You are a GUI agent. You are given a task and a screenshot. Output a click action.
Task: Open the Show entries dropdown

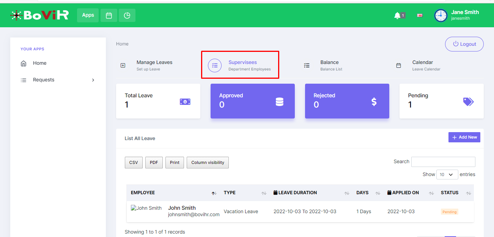click(447, 175)
